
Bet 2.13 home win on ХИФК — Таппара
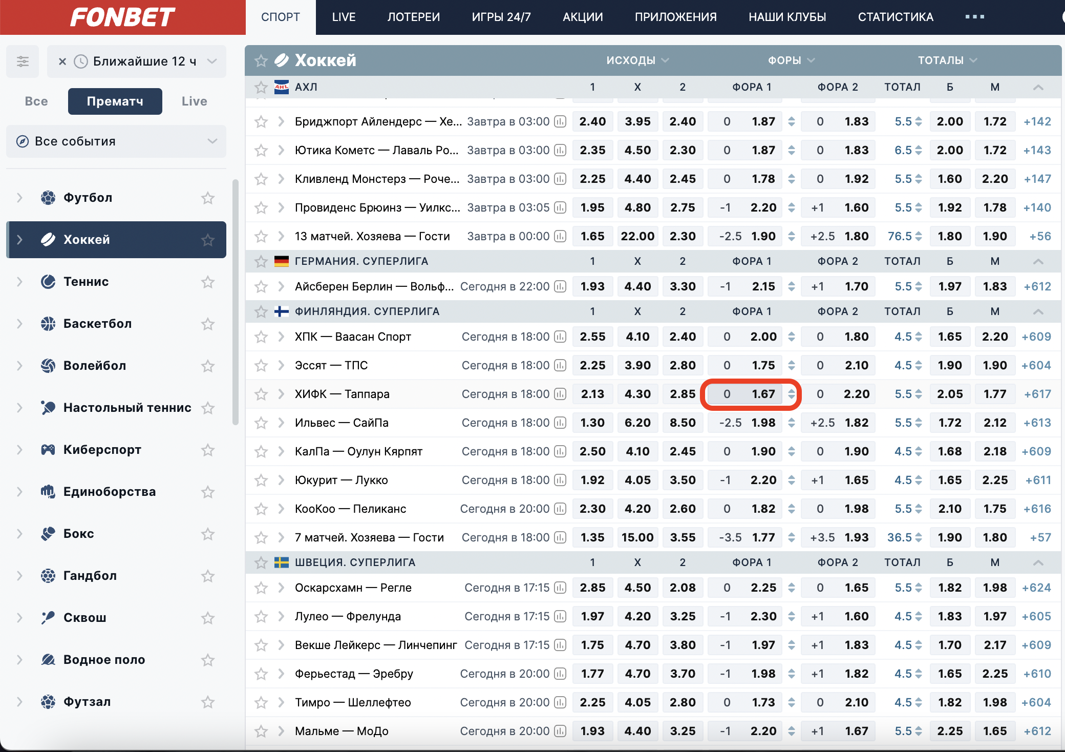click(592, 394)
